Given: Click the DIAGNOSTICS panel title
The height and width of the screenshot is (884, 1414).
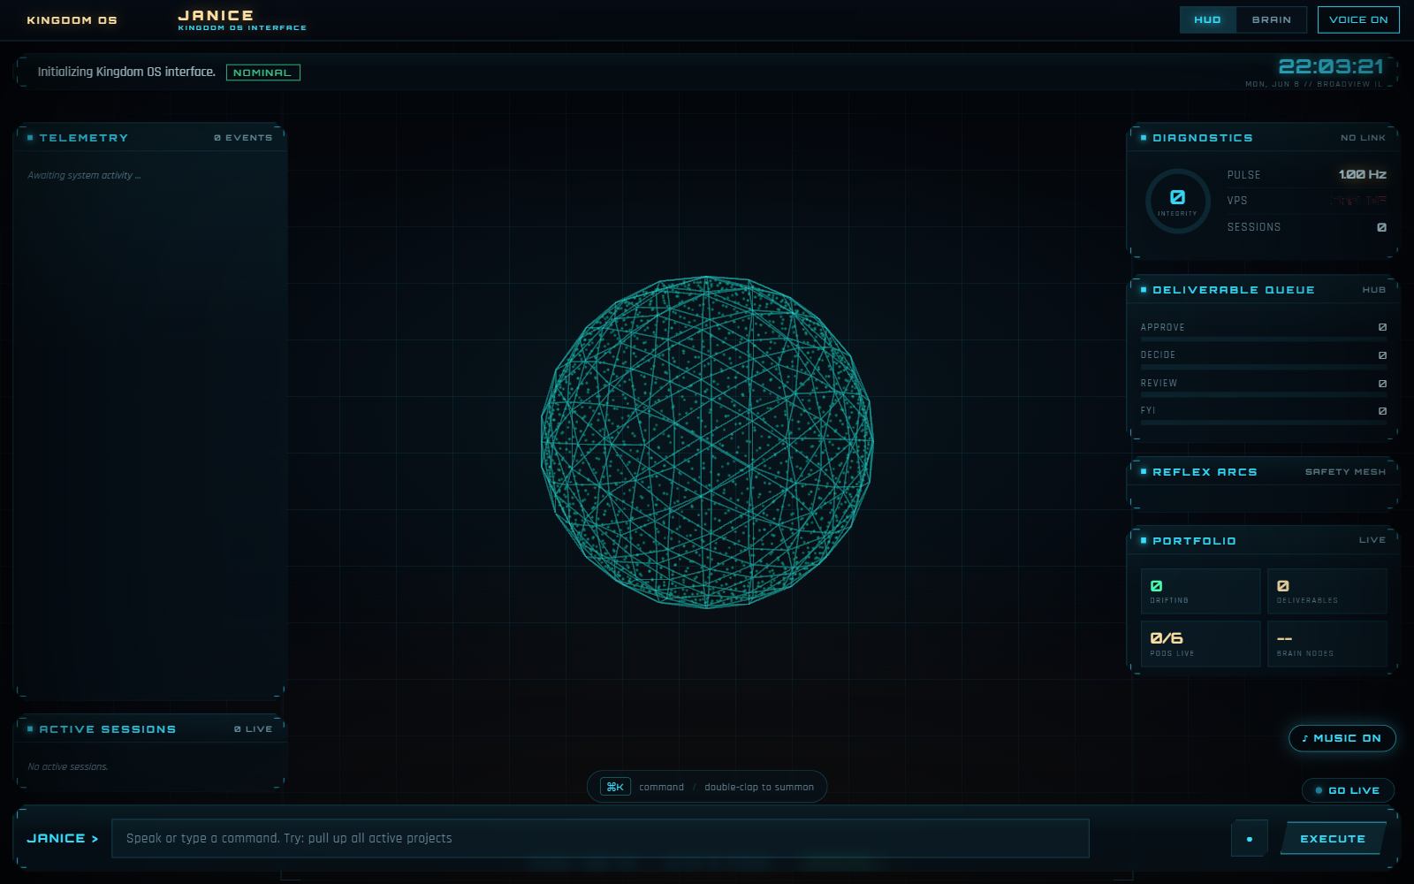Looking at the screenshot, I should 1203,138.
